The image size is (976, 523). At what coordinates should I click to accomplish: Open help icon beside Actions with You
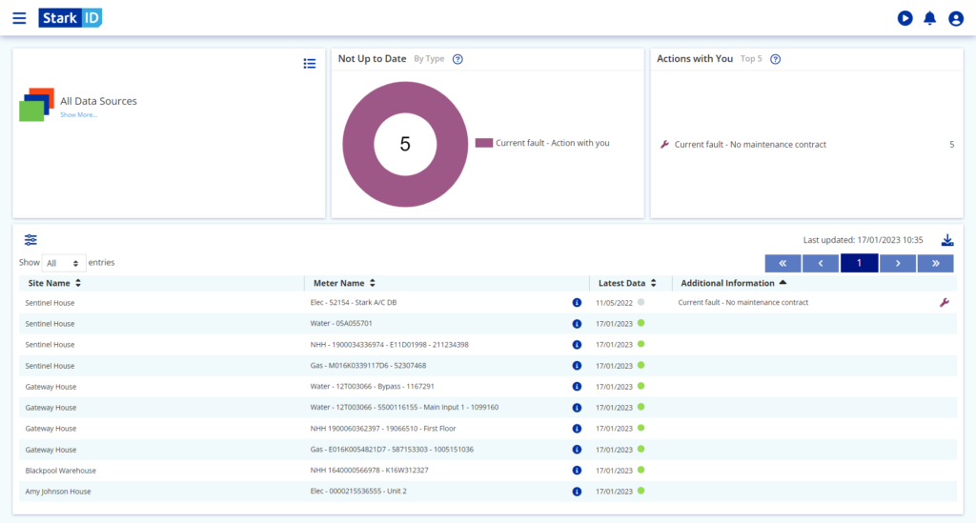click(x=775, y=59)
